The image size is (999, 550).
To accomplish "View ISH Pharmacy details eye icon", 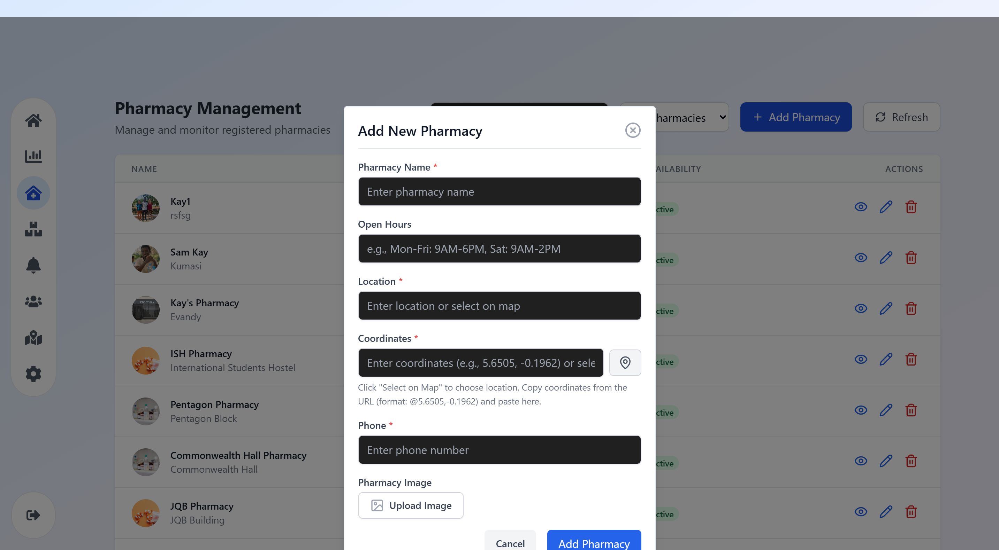I will [x=861, y=359].
